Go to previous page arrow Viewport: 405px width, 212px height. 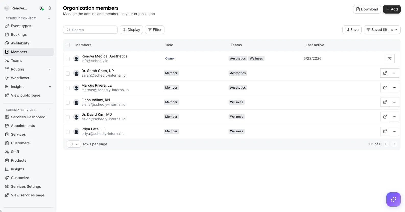pos(386,144)
